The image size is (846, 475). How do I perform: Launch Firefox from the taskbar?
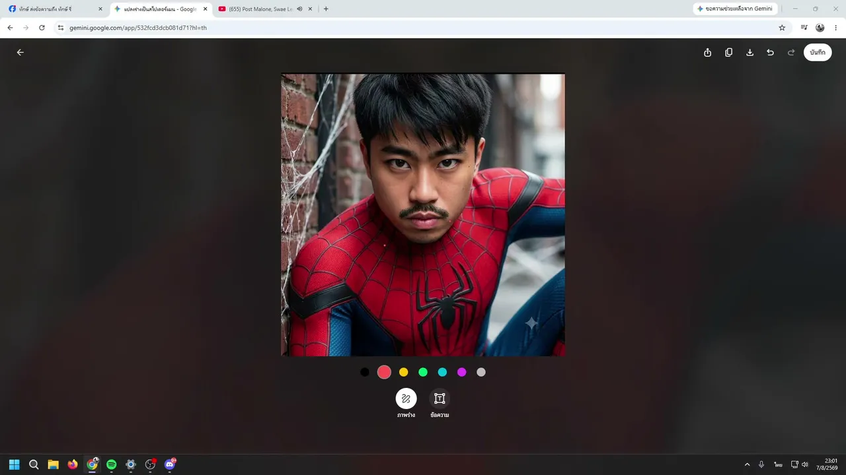tap(73, 464)
